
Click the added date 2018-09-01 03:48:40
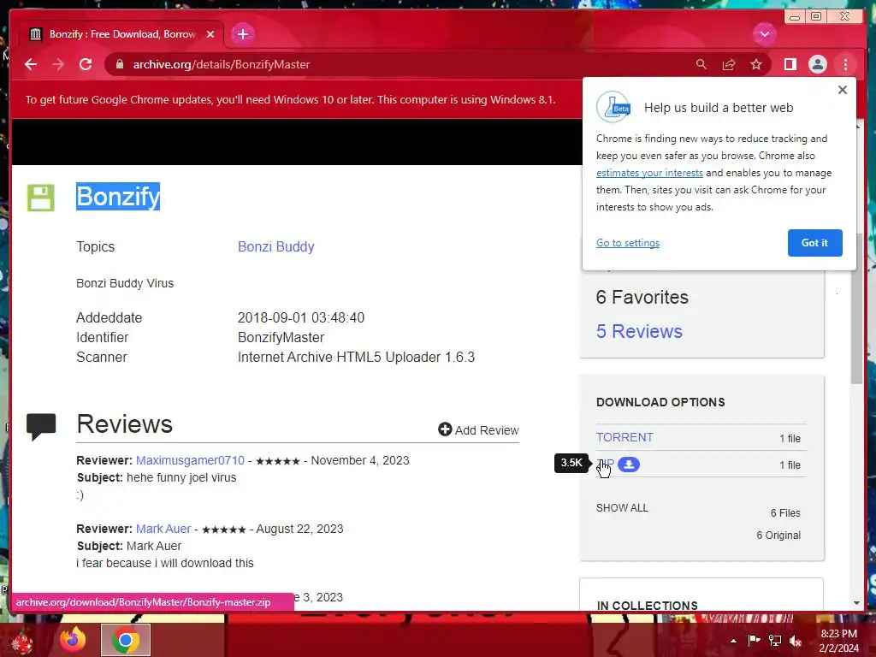(300, 317)
